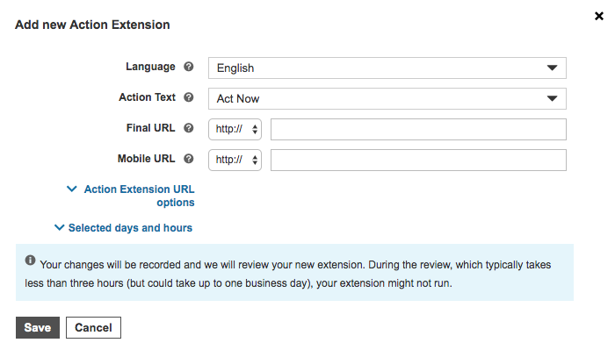
Task: Click the Cancel button
Action: pyautogui.click(x=93, y=327)
